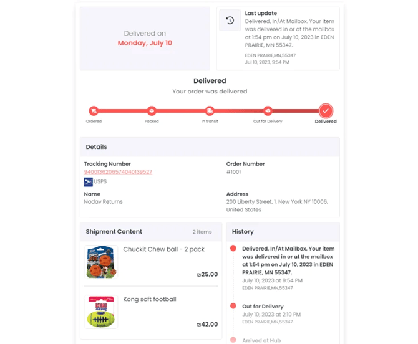This screenshot has height=344, width=418.
Task: Click the Monday, July 10 delivery date
Action: 145,43
